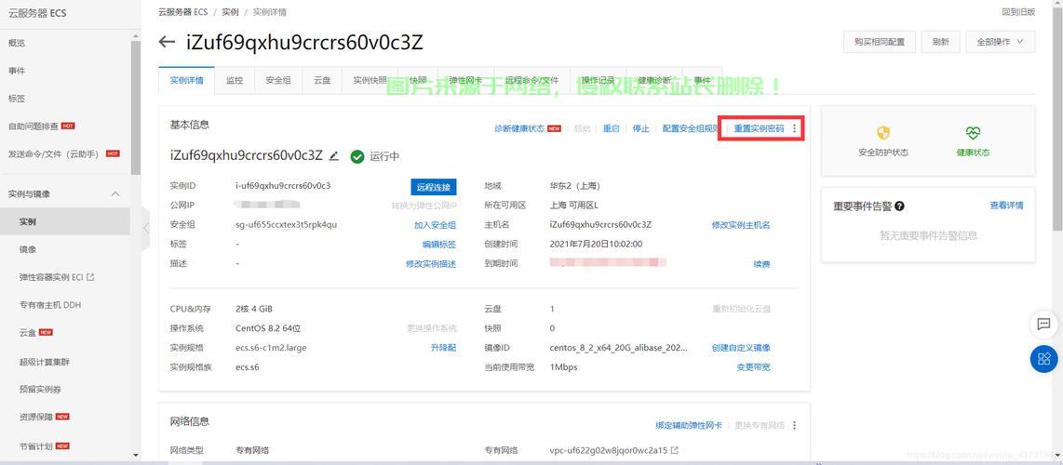Open the chat message icon on right edge

click(x=1043, y=325)
